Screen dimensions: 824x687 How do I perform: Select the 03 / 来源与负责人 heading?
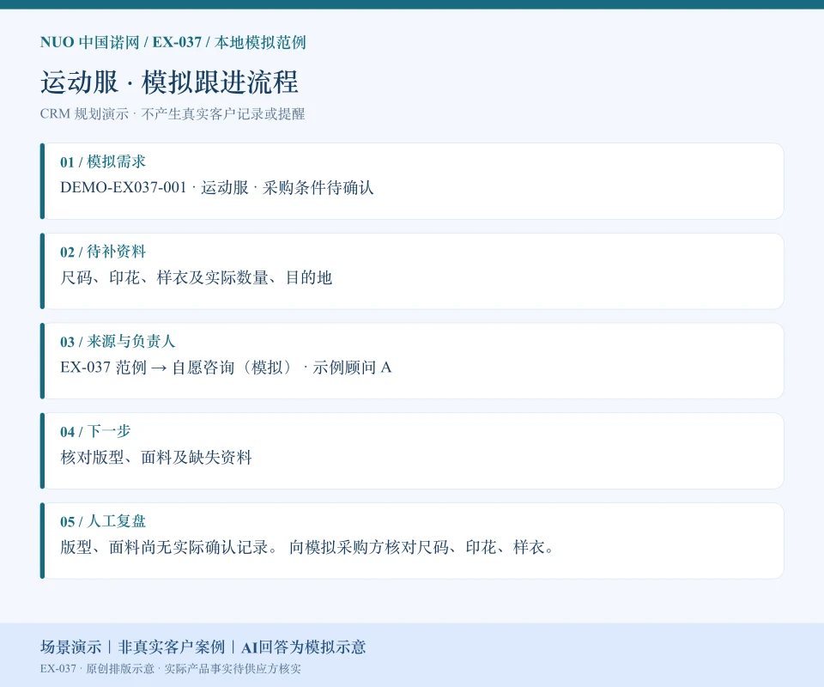coord(118,341)
